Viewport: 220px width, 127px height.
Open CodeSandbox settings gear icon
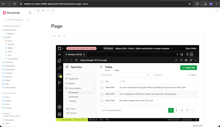click(60, 114)
